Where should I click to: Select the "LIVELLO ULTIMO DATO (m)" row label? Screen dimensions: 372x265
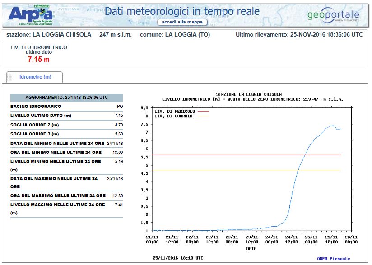[41, 116]
